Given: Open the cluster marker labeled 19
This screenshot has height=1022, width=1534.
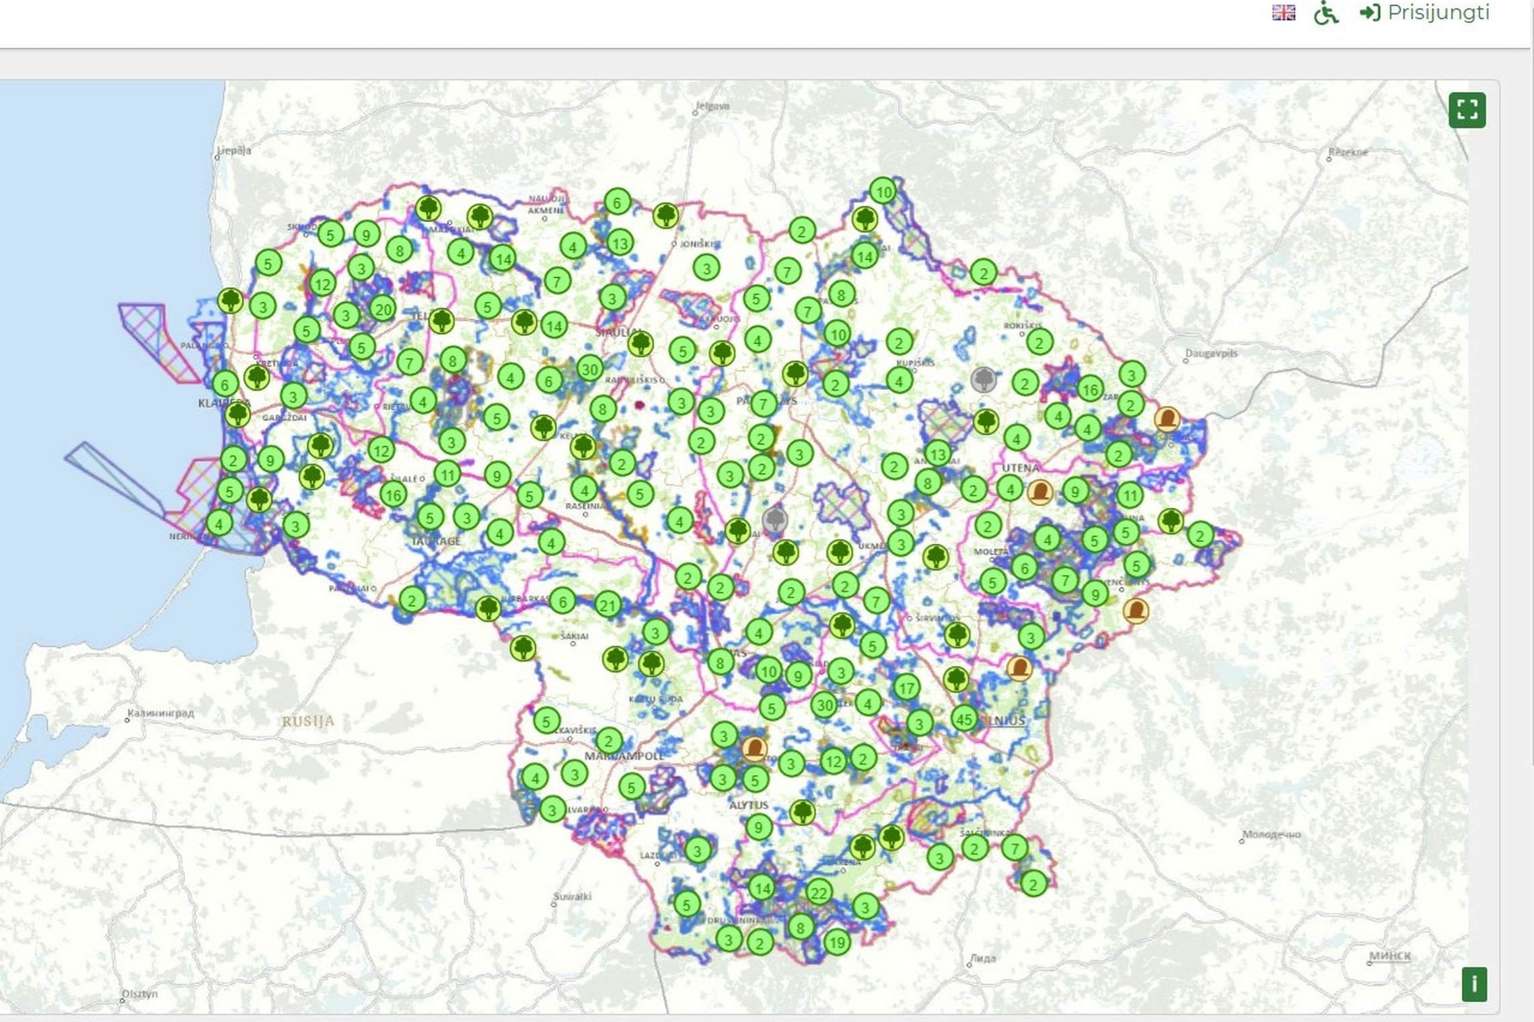Looking at the screenshot, I should [x=836, y=942].
